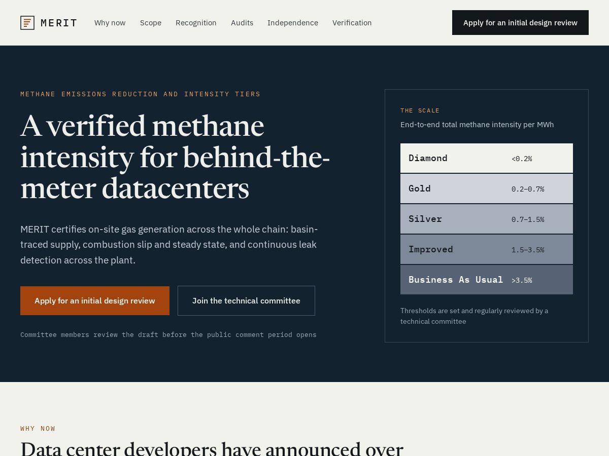
Task: Click the header Apply for an initial design review button
Action: click(520, 23)
